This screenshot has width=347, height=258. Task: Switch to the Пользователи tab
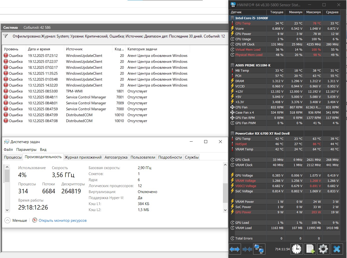(x=143, y=157)
